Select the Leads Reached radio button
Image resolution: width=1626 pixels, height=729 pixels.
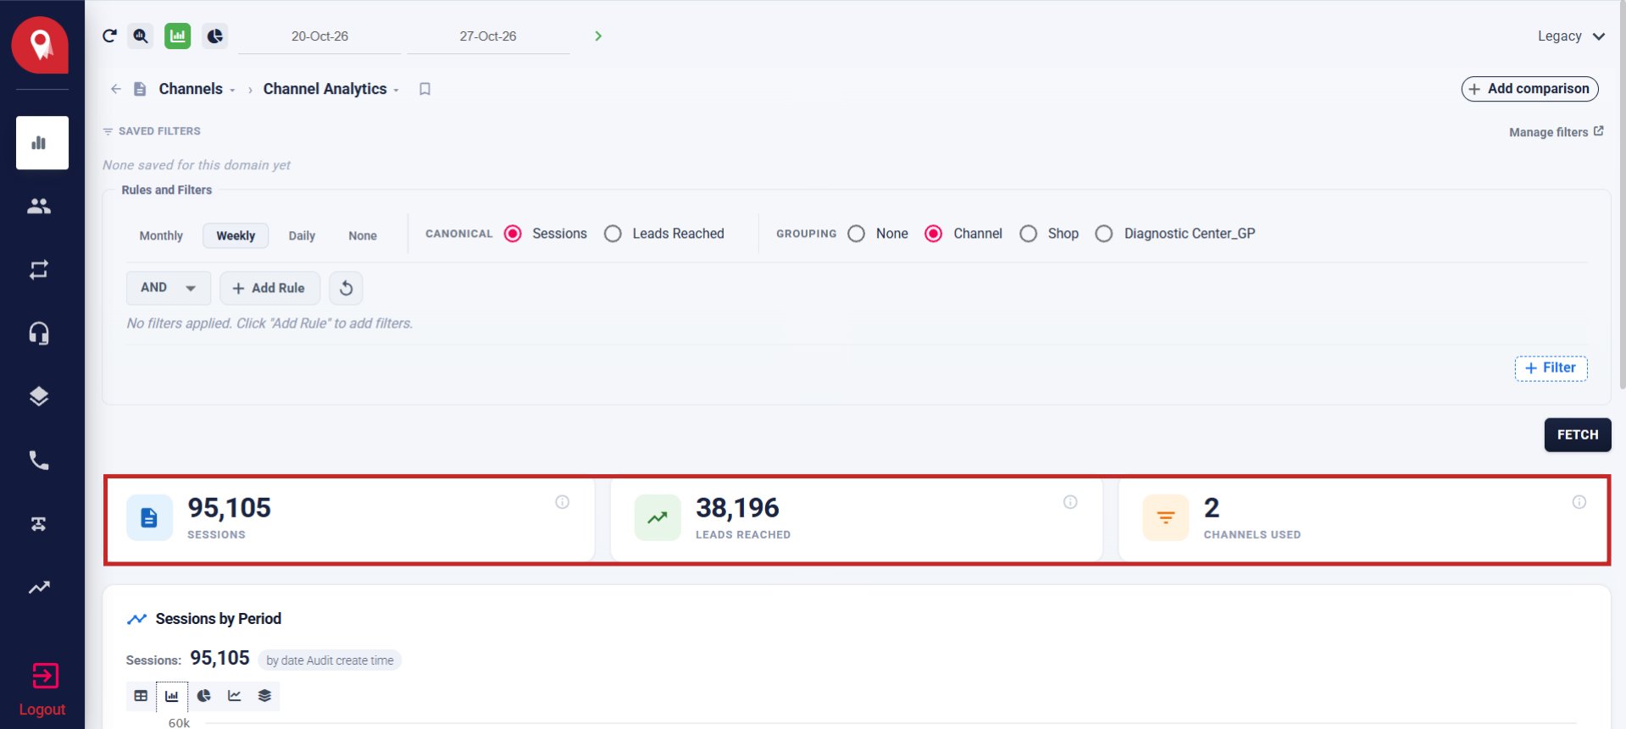[x=613, y=234]
